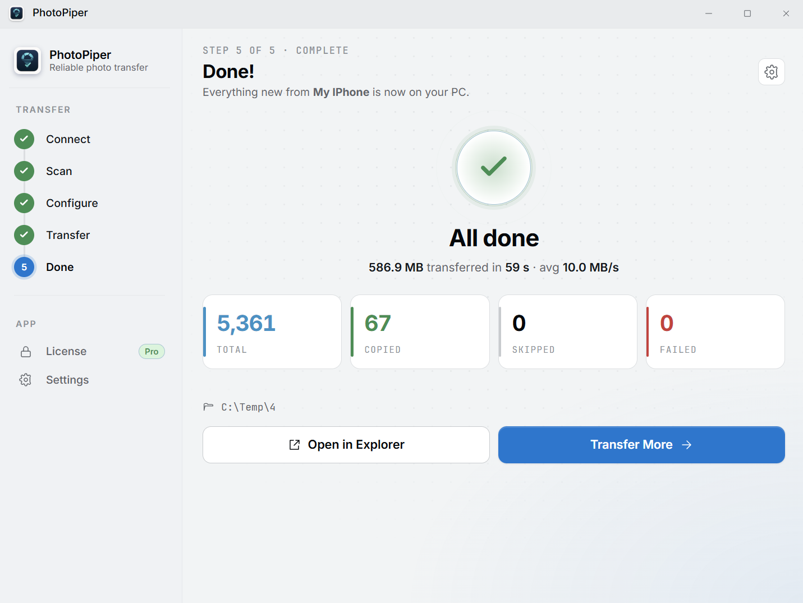Click the C:\Temp\4 destination path
This screenshot has height=603, width=803.
248,407
